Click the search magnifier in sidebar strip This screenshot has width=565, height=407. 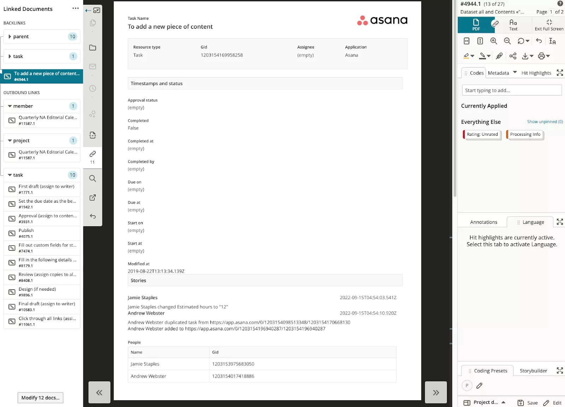[93, 179]
